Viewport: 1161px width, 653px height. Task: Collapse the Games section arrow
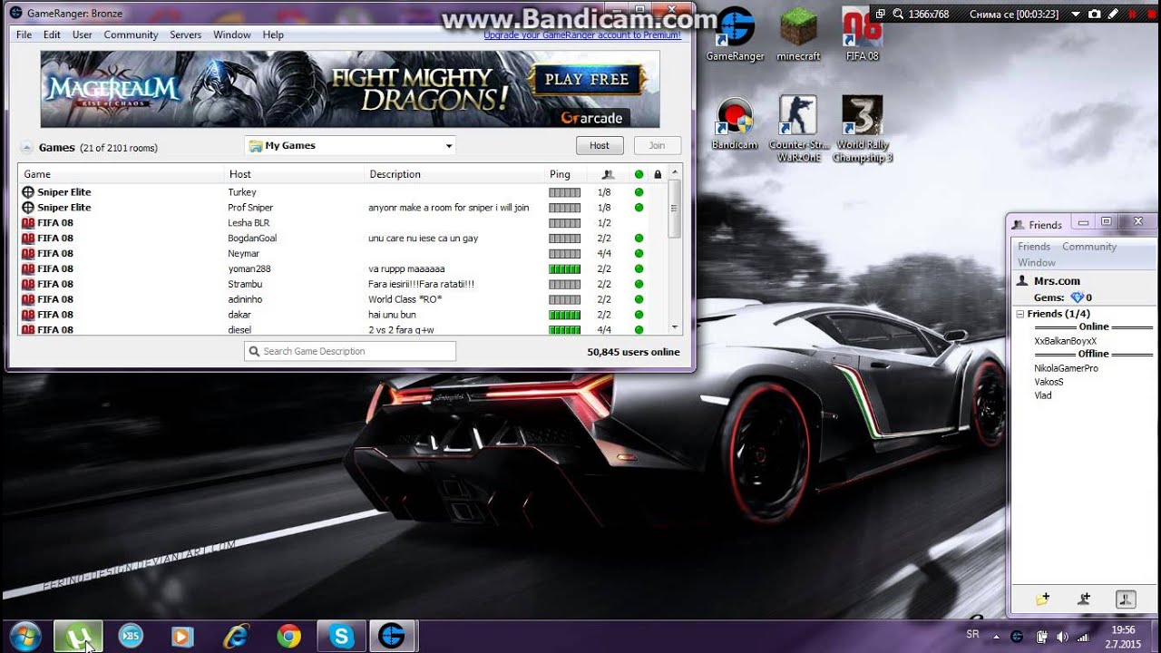[x=26, y=147]
